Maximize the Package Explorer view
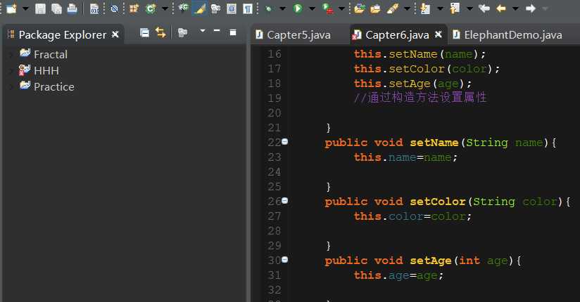This screenshot has height=302, width=580. 233,32
